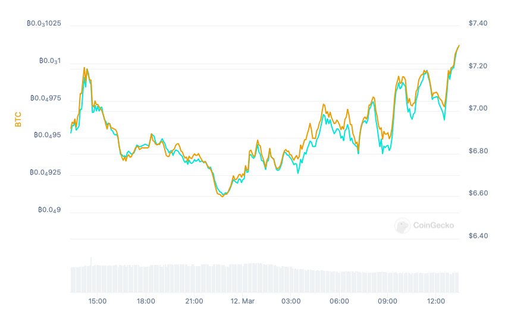The height and width of the screenshot is (316, 508).
Task: Click the 18:00 time axis label
Action: click(146, 301)
